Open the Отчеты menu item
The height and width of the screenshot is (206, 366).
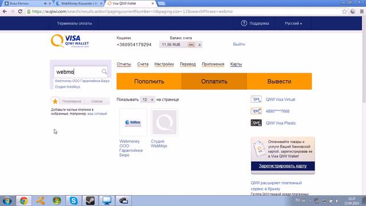click(x=124, y=64)
